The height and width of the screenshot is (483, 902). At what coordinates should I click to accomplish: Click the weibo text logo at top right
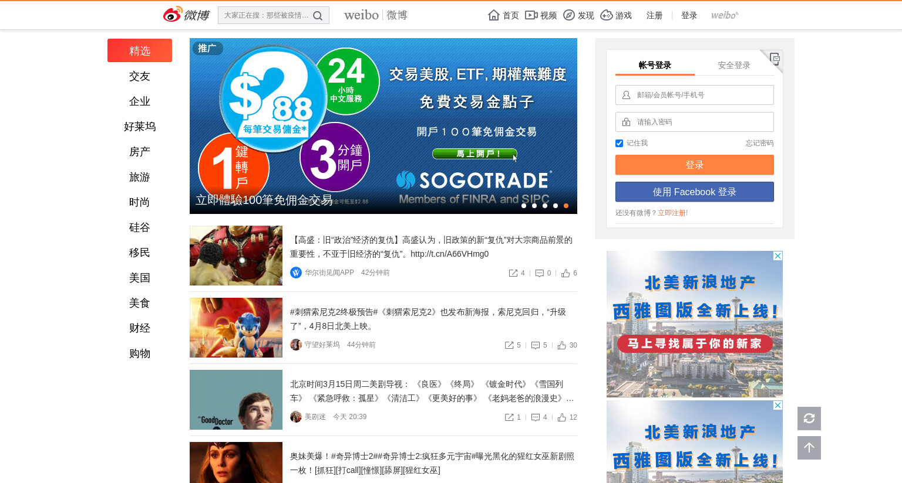[725, 15]
